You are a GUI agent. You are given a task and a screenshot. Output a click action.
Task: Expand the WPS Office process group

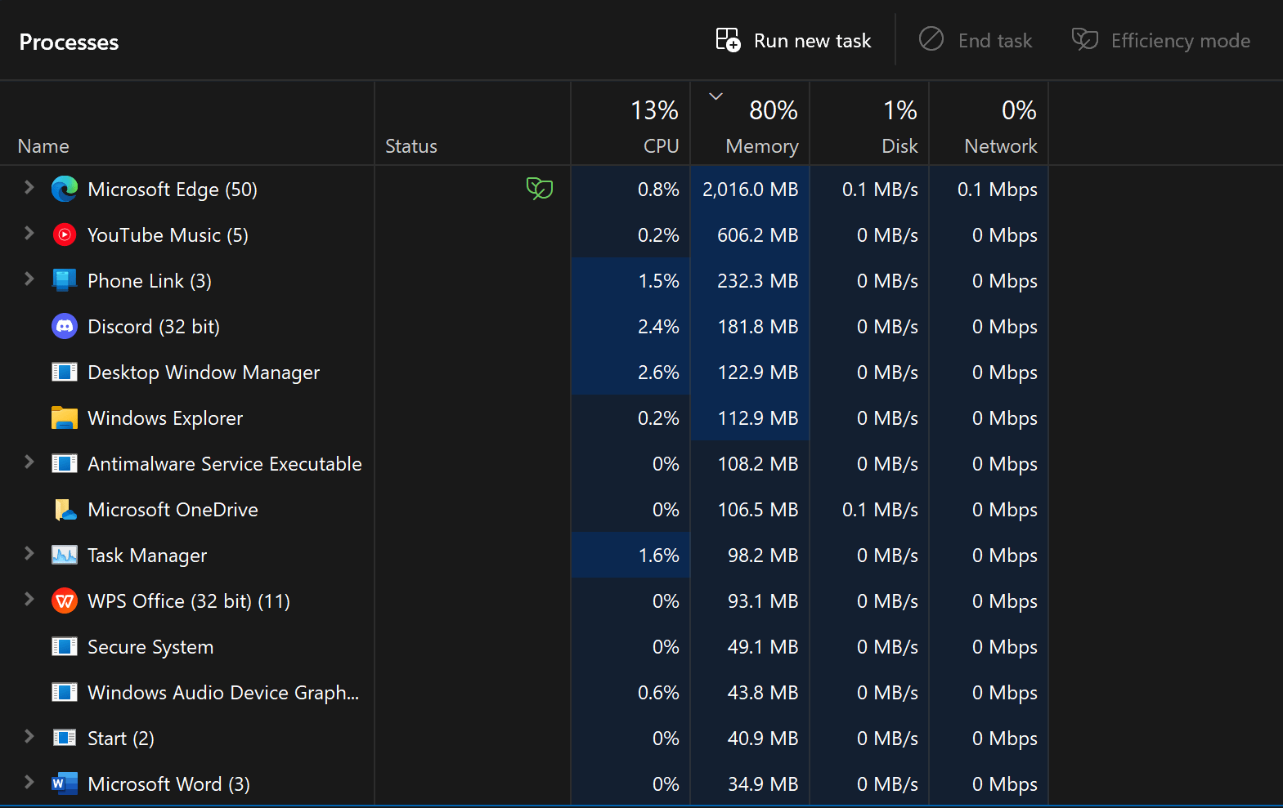[29, 600]
